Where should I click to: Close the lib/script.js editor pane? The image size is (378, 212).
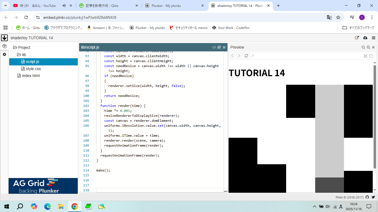[224, 47]
